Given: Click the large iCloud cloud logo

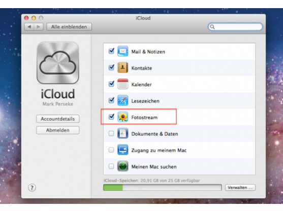Looking at the screenshot, I should [58, 63].
